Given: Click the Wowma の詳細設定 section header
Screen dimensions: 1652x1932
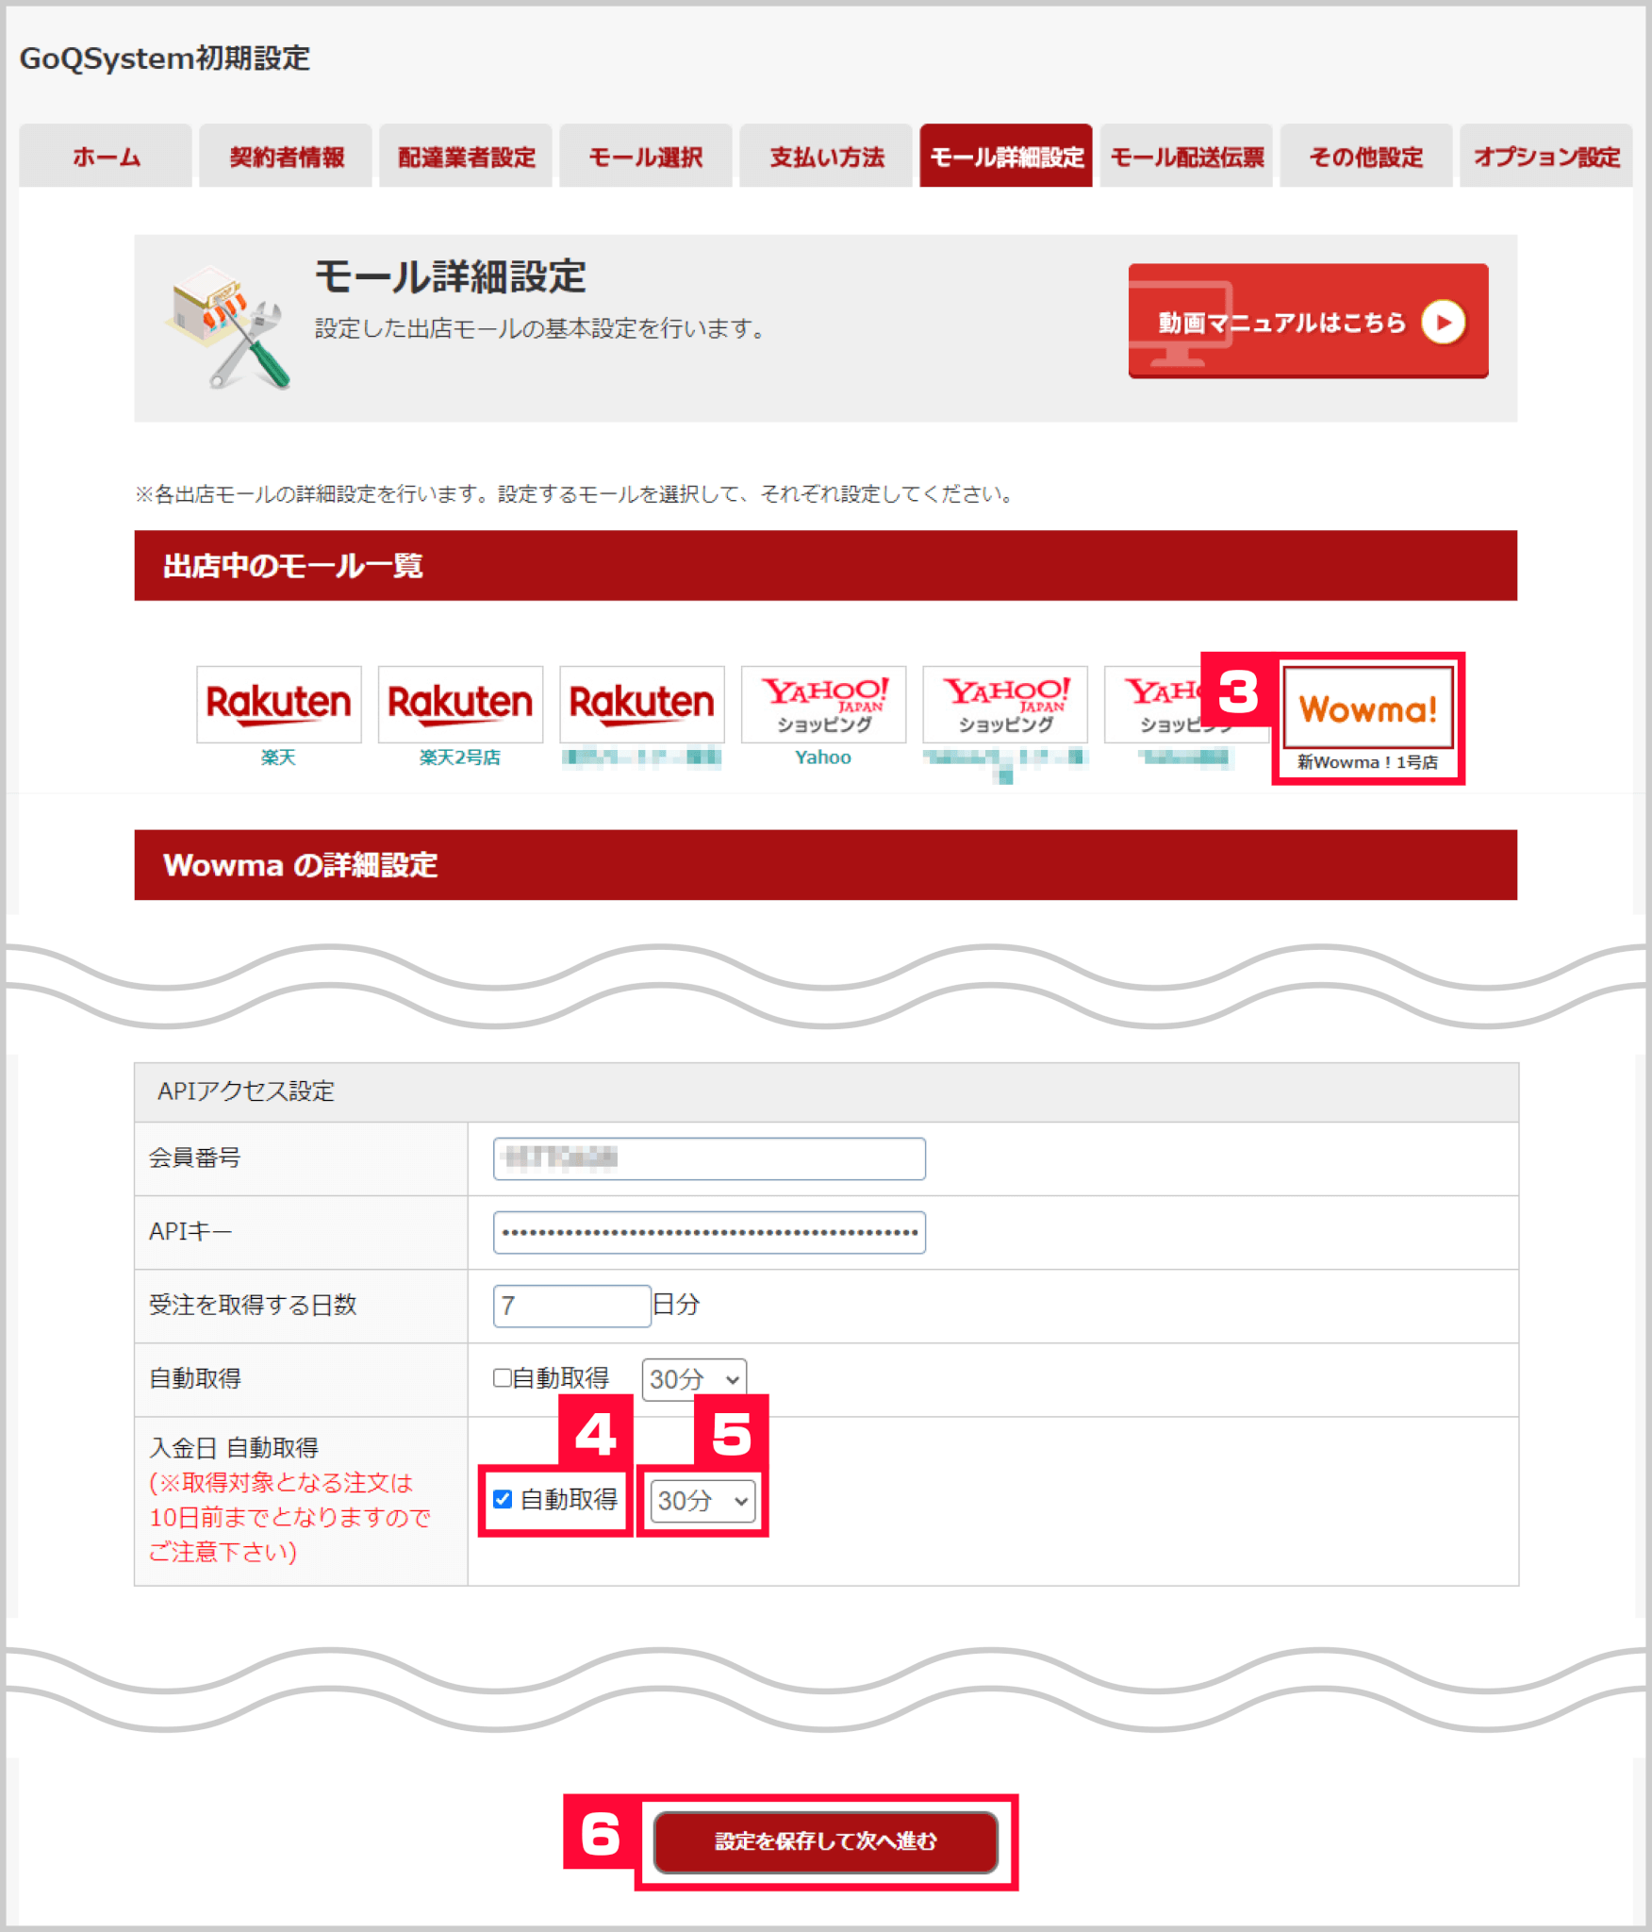Looking at the screenshot, I should (x=826, y=865).
